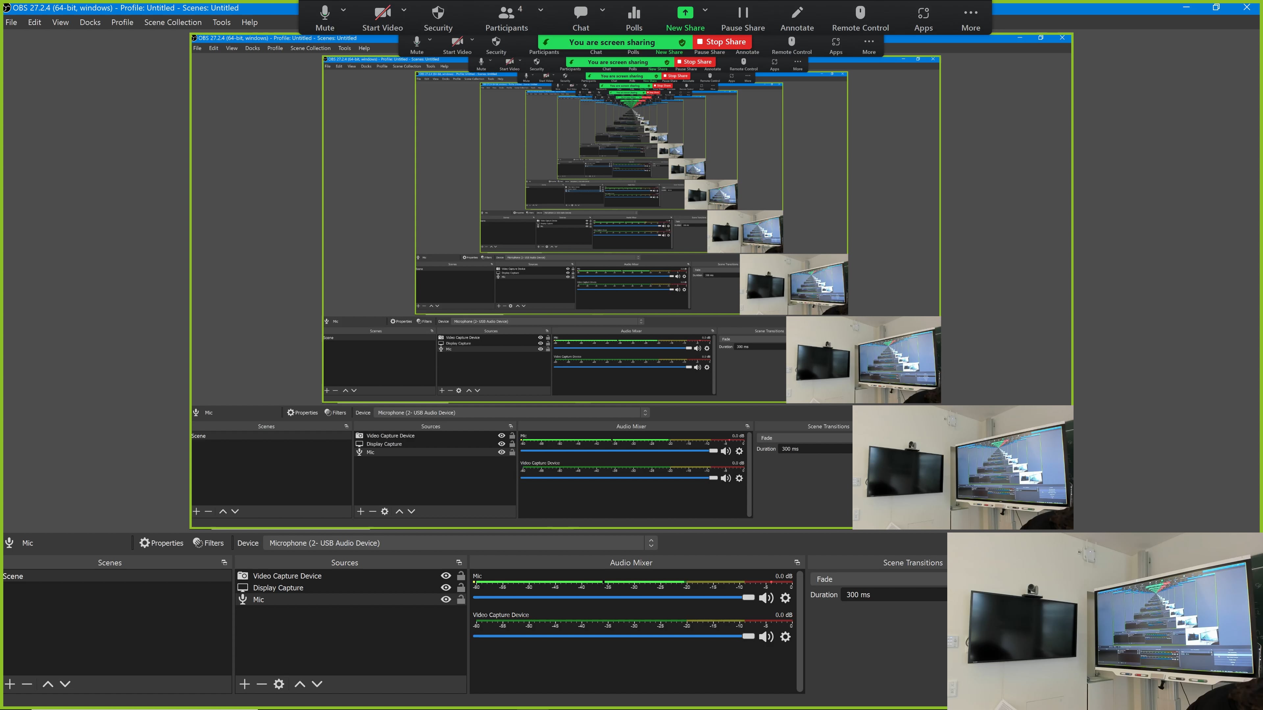Open the Microphone device dropdown
Viewport: 1263px width, 710px height.
pyautogui.click(x=460, y=543)
